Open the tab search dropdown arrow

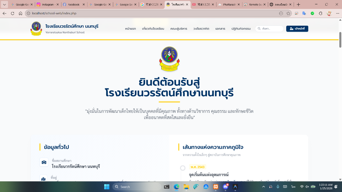[x=4, y=4]
